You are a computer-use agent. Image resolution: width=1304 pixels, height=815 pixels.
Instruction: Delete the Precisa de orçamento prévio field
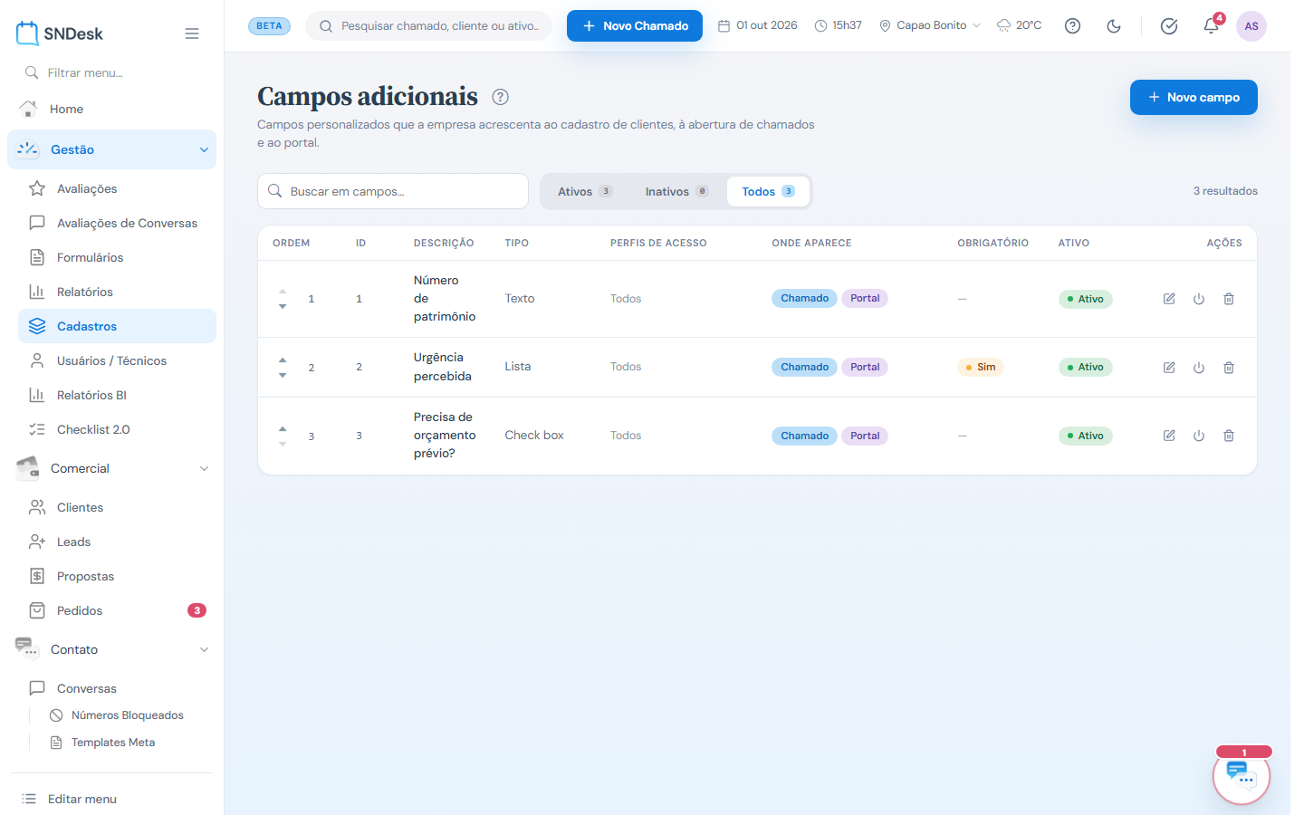1229,436
